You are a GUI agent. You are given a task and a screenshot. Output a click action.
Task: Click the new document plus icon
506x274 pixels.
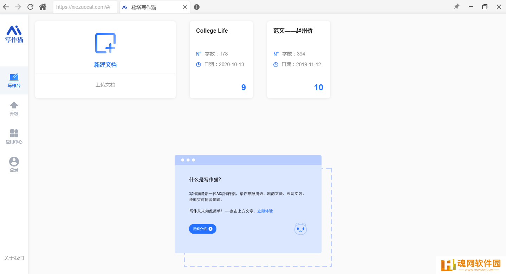tap(105, 43)
